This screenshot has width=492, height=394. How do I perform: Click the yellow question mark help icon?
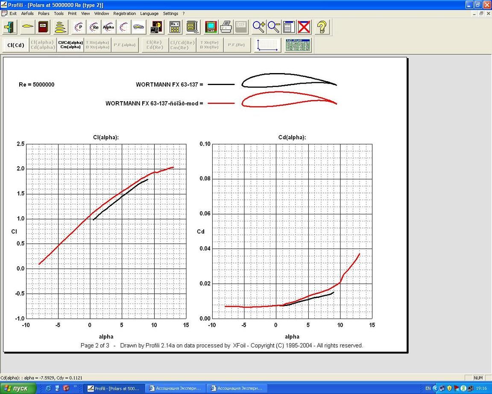[x=322, y=27]
